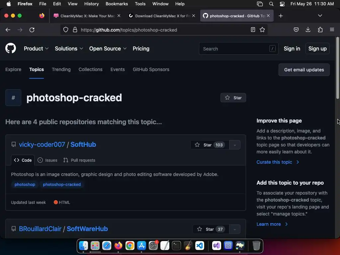Open star lists dropdown for SoftWareHub
The height and width of the screenshot is (255, 340).
click(235, 229)
